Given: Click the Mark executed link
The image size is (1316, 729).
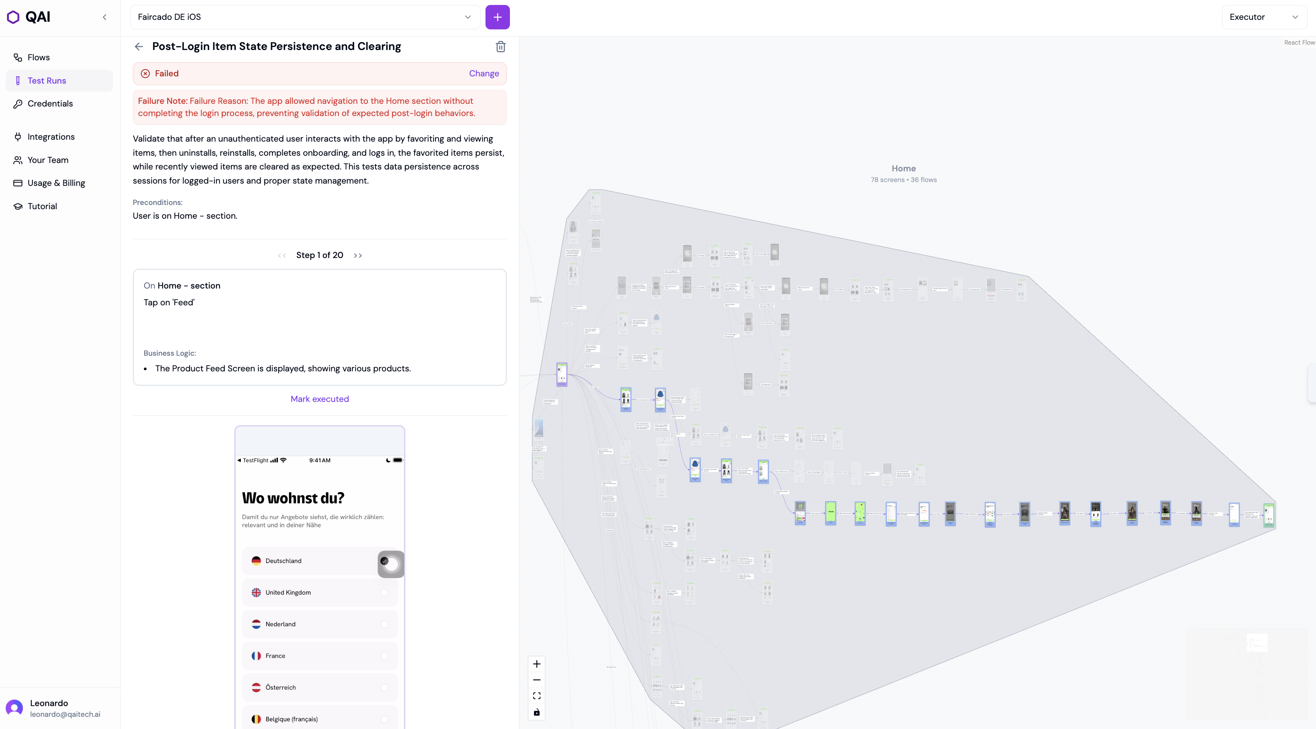Looking at the screenshot, I should 319,399.
